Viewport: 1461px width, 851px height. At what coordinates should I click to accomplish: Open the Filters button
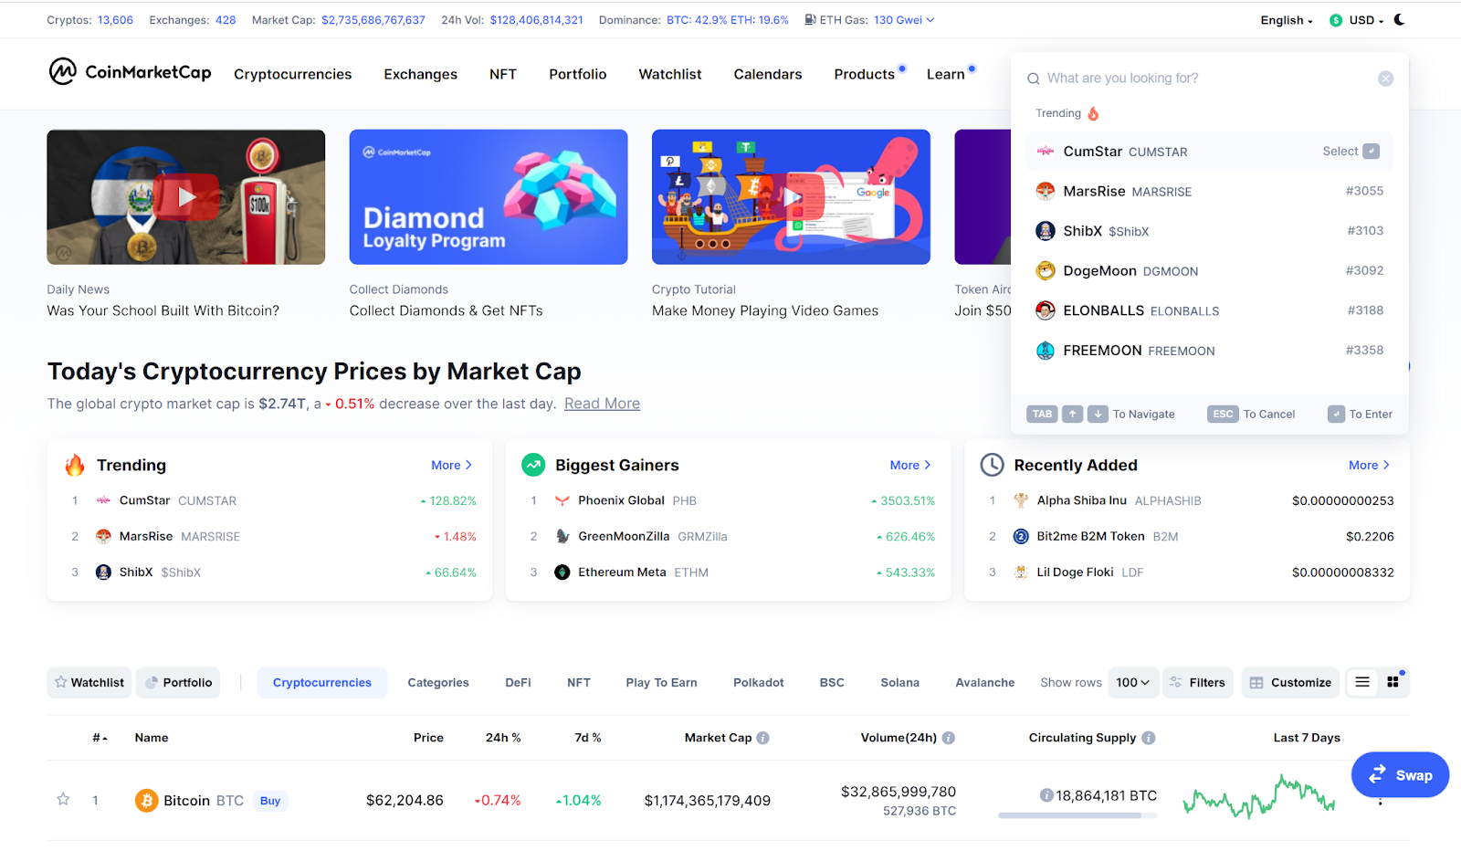click(x=1198, y=682)
